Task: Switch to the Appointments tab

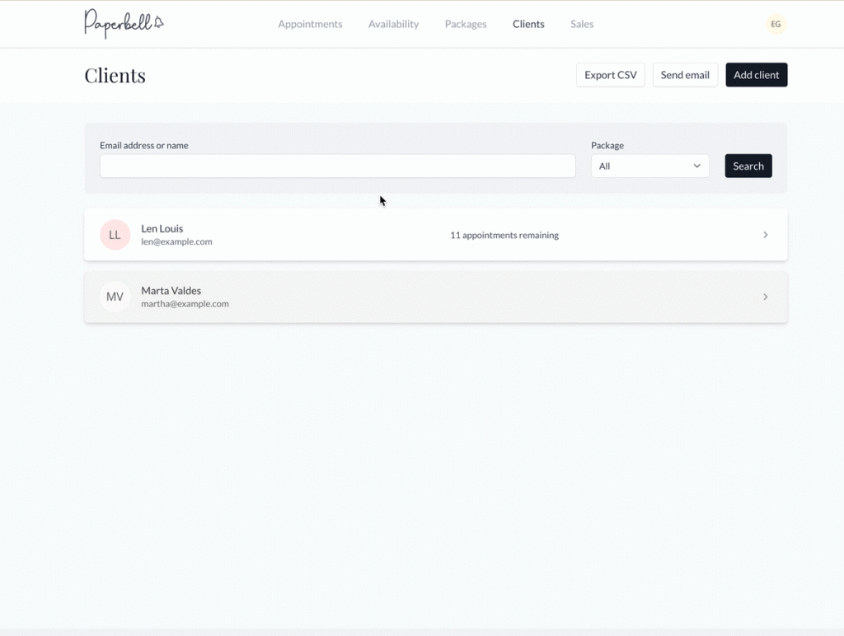Action: (310, 24)
